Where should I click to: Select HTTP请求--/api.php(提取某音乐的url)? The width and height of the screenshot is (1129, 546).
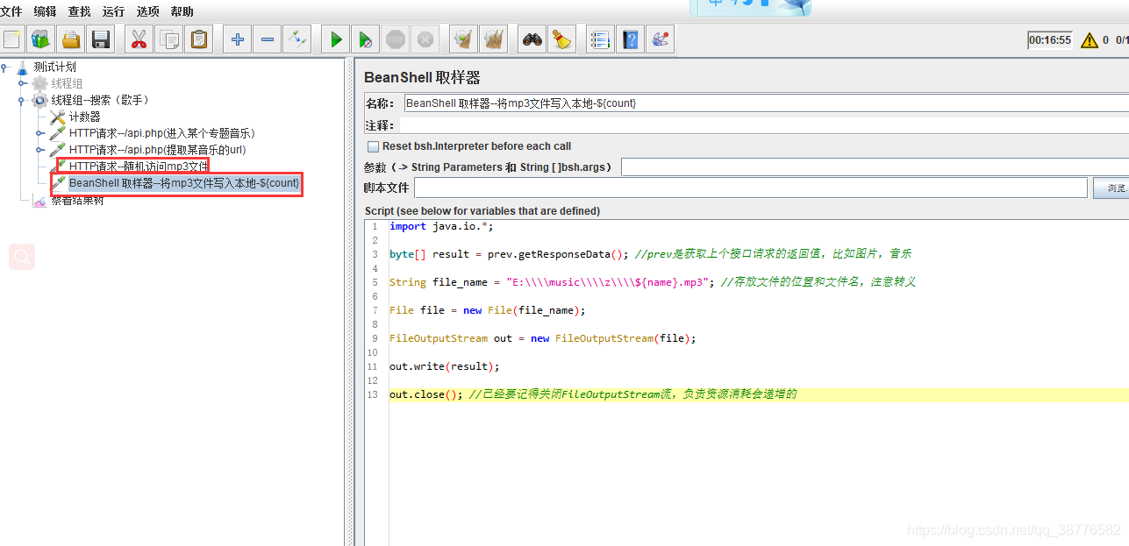coord(158,150)
